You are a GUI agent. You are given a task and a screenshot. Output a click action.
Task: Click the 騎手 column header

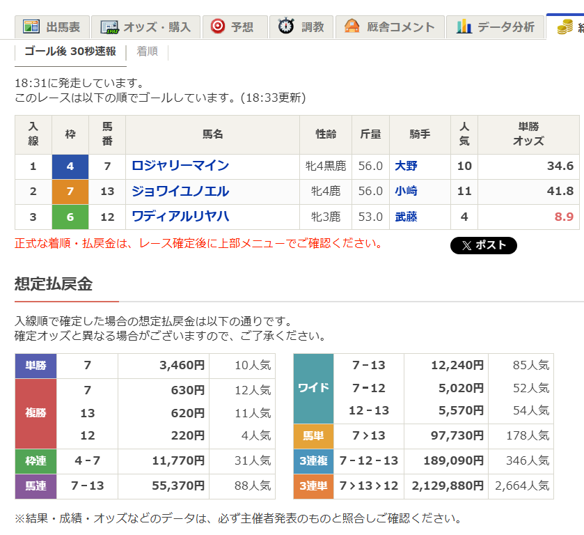point(420,134)
